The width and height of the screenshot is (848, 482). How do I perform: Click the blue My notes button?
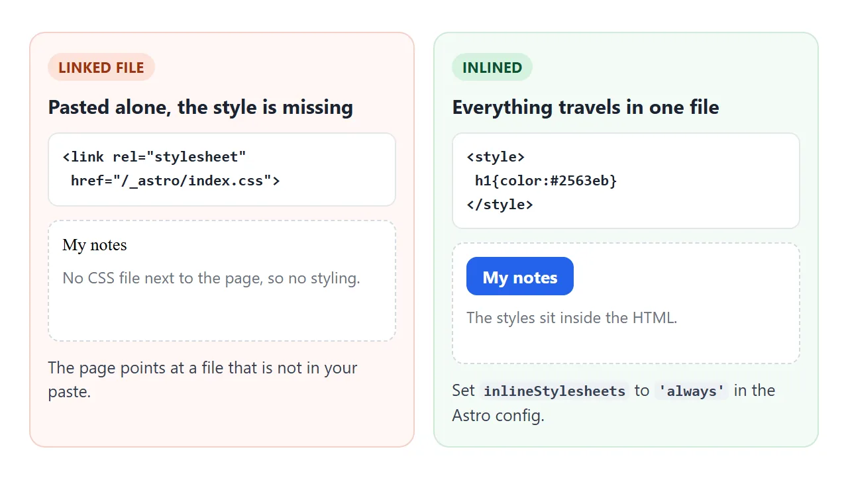520,277
